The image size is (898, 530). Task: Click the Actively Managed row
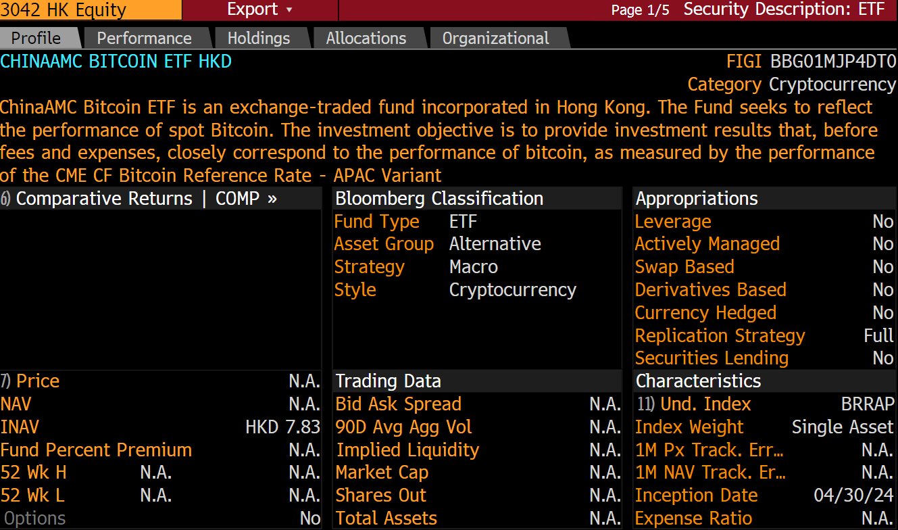765,244
